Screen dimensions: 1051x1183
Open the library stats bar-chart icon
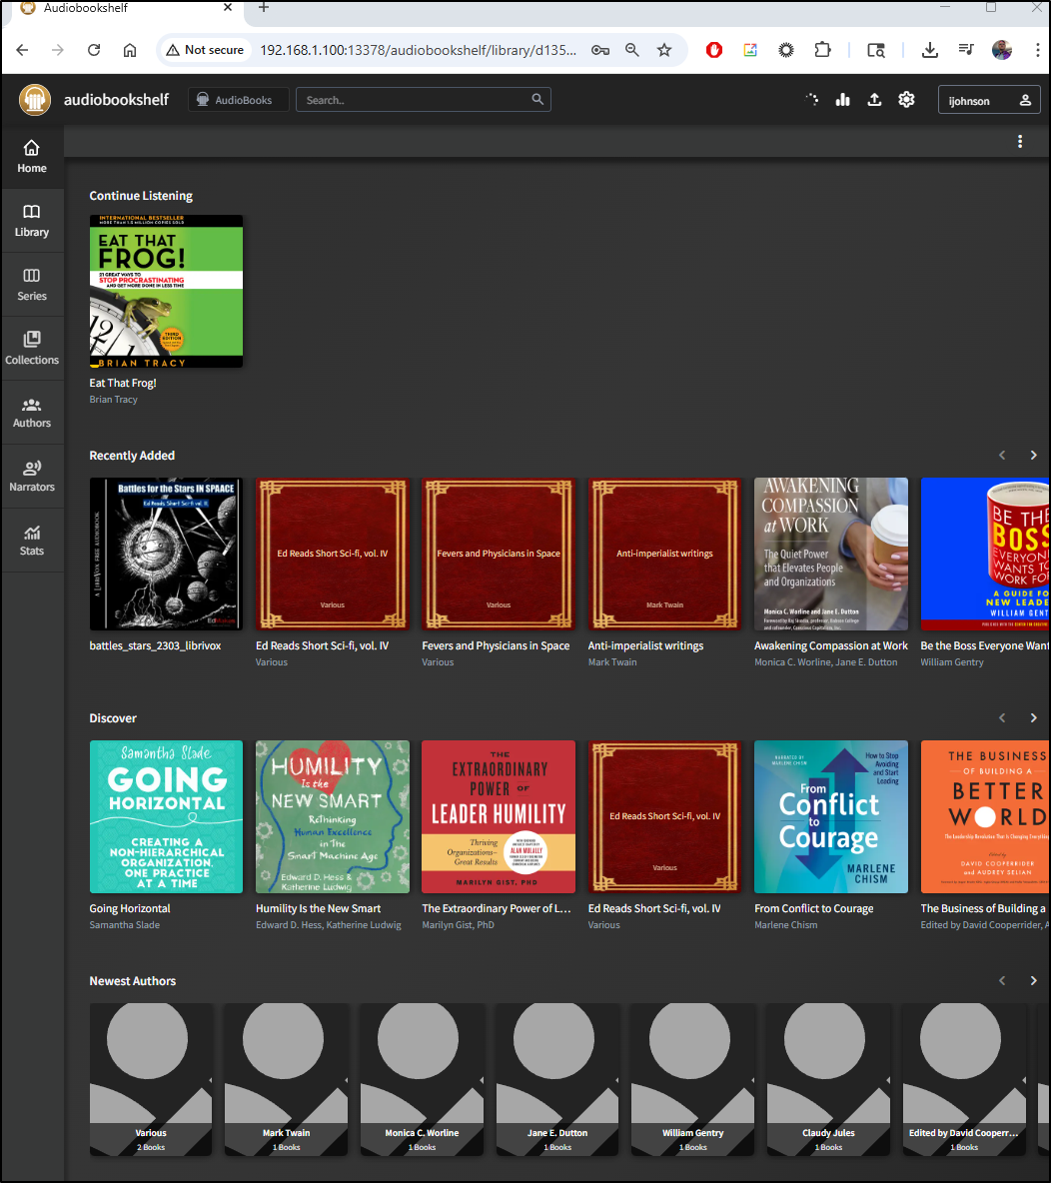point(843,100)
